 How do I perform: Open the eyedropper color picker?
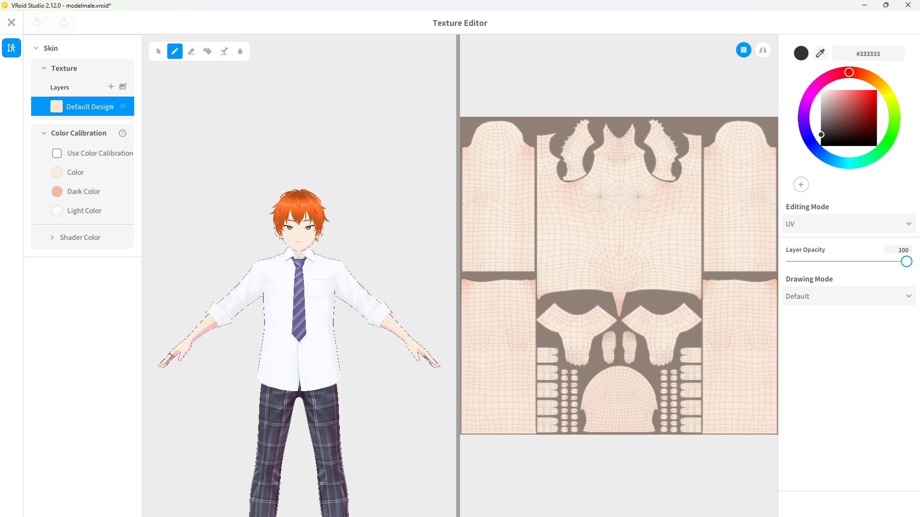click(820, 53)
